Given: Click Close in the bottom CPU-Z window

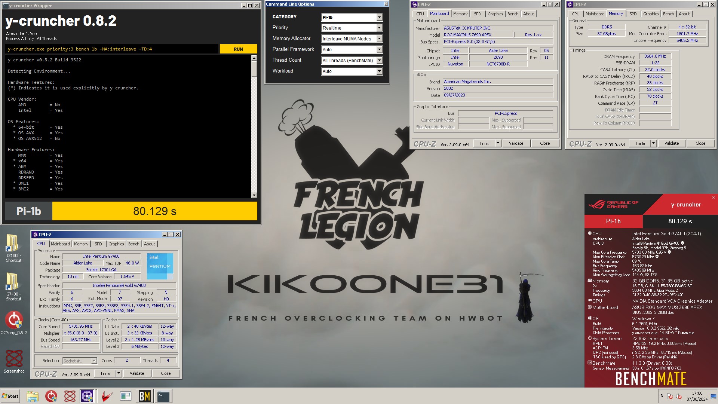Looking at the screenshot, I should [166, 373].
